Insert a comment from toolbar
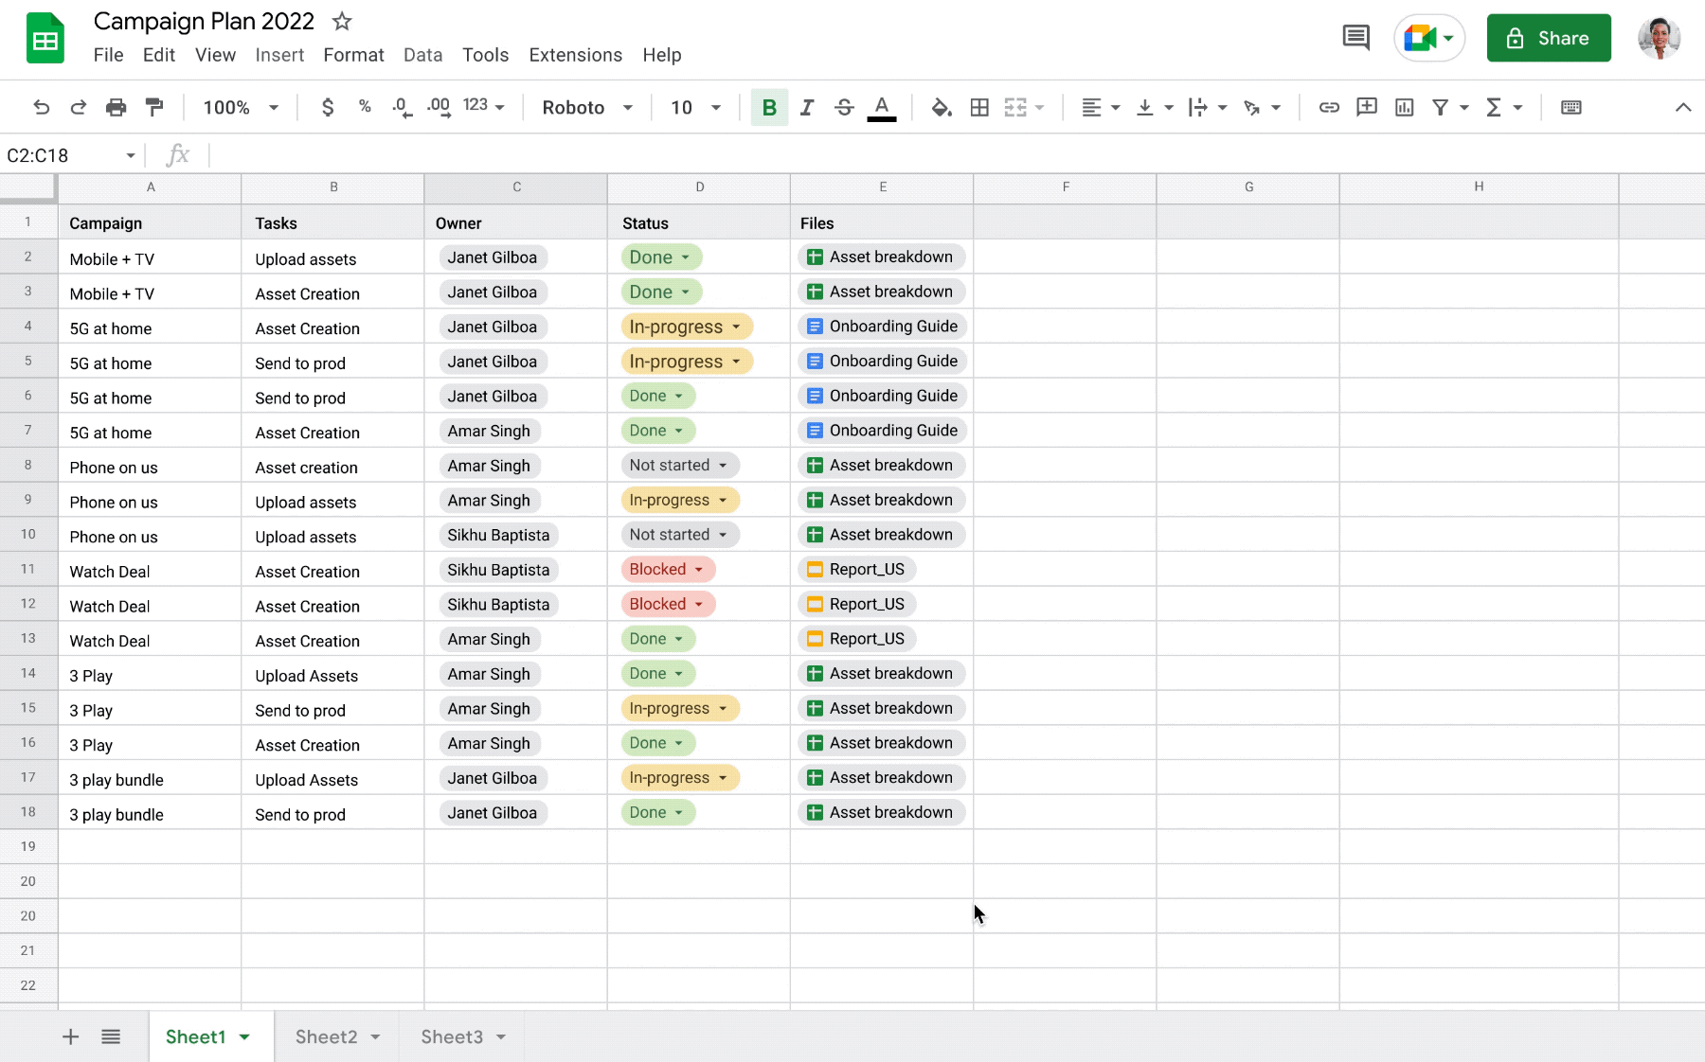This screenshot has width=1705, height=1062. [1367, 107]
